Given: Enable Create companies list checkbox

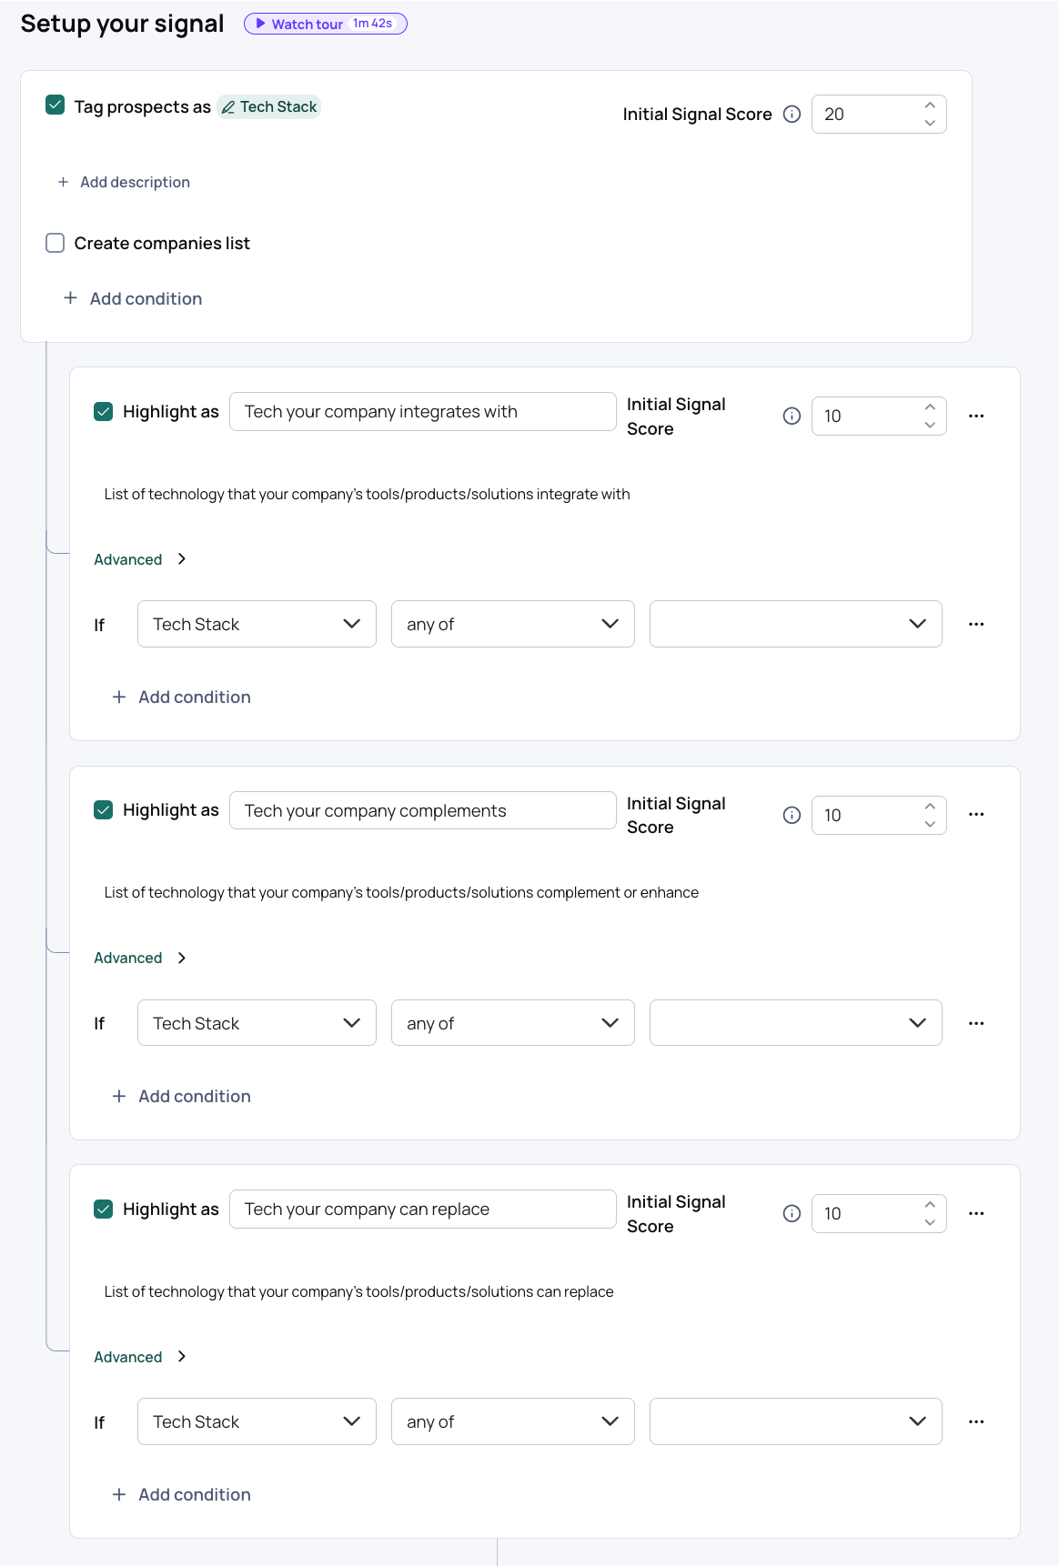Looking at the screenshot, I should [55, 243].
